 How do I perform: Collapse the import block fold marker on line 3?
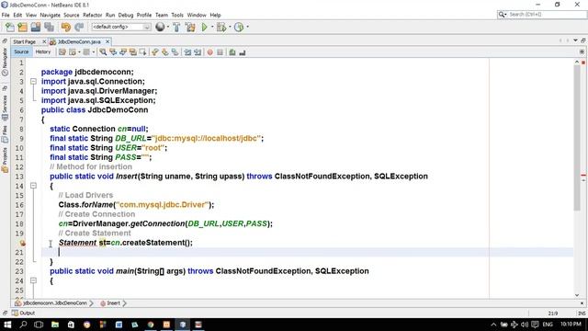tap(33, 82)
